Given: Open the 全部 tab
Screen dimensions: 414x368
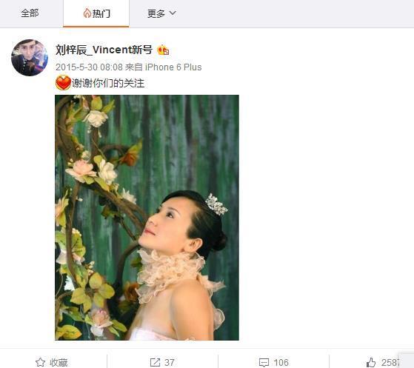Looking at the screenshot, I should 30,13.
